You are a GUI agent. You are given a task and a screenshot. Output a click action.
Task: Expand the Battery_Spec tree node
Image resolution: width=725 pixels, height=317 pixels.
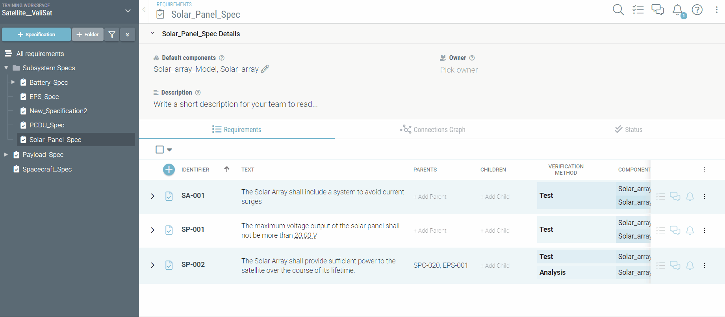click(x=13, y=82)
